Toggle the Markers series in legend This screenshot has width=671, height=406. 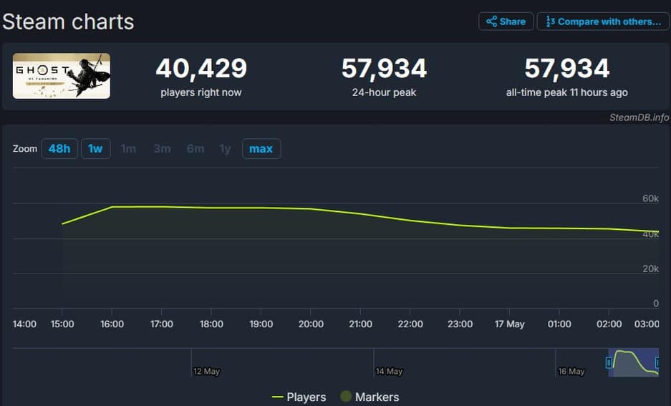pos(370,397)
